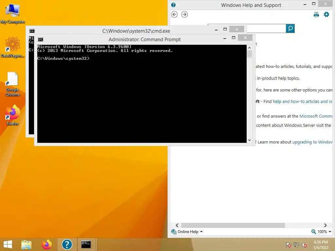The width and height of the screenshot is (335, 251).
Task: Open Firefox from the taskbar
Action: (47, 244)
